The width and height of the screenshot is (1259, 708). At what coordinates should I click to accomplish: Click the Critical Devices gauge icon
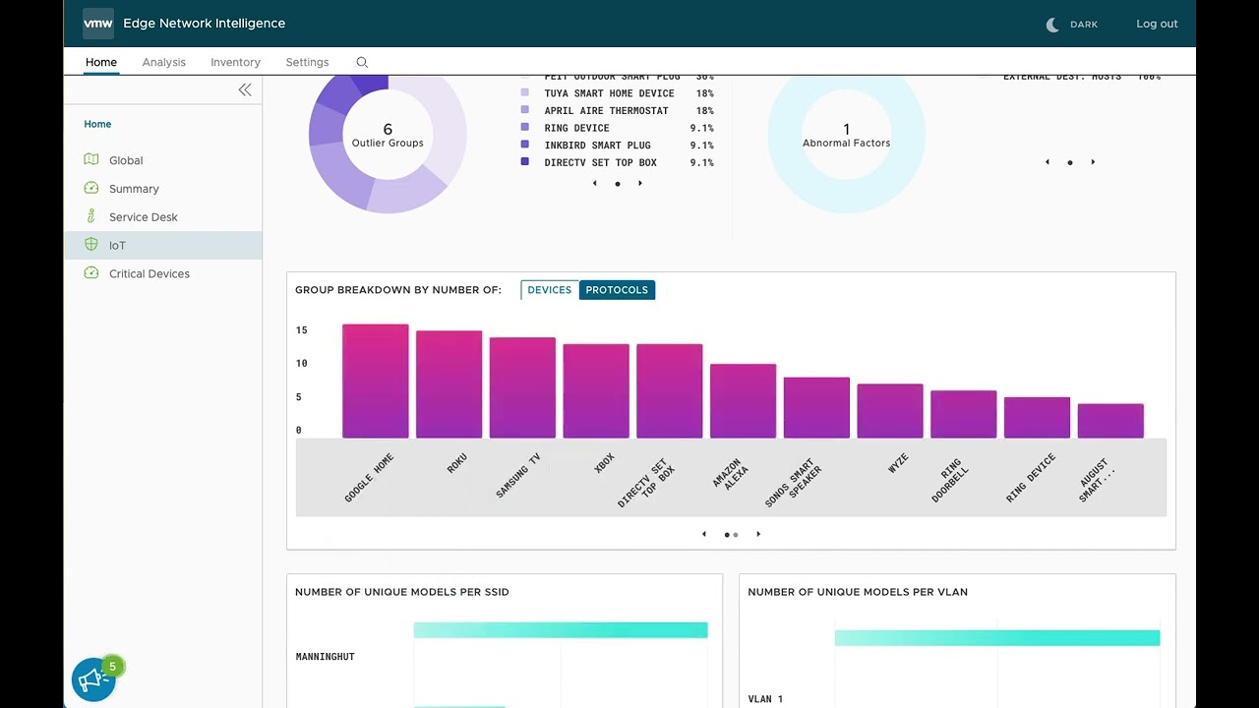[x=91, y=273]
